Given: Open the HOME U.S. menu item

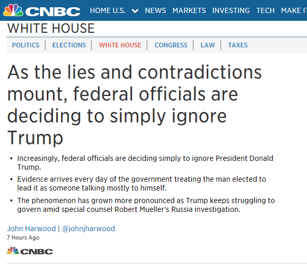Looking at the screenshot, I should [108, 10].
